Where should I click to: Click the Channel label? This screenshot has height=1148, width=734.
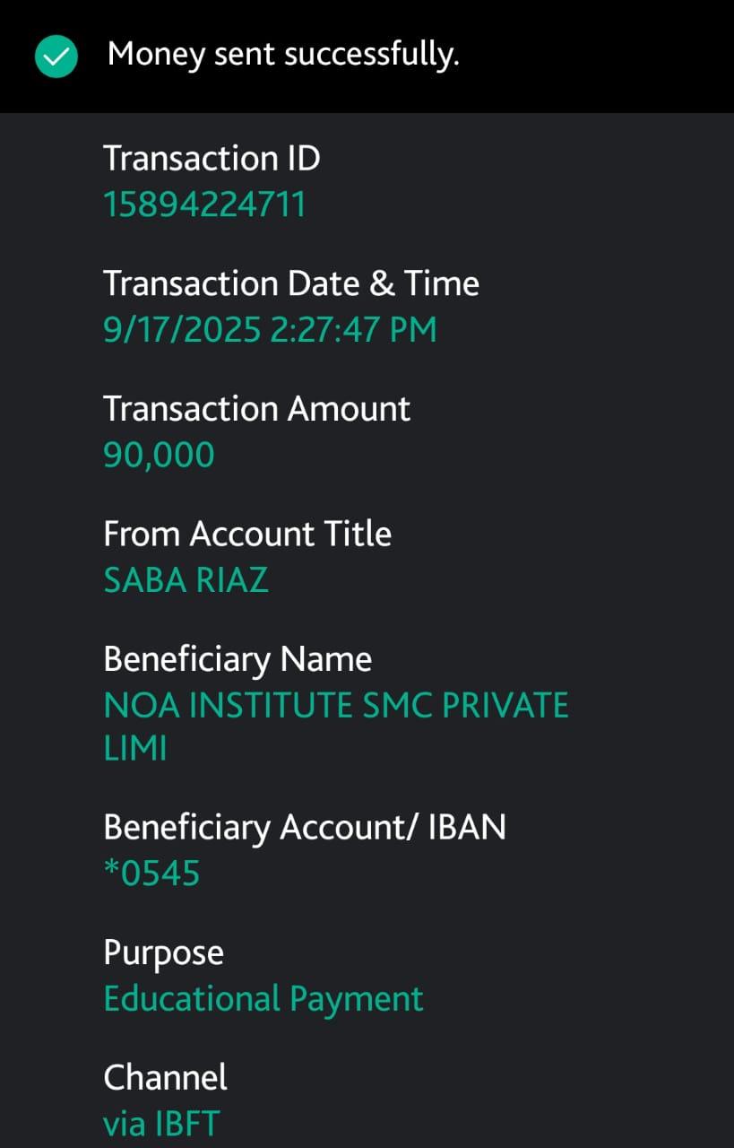coord(165,1077)
